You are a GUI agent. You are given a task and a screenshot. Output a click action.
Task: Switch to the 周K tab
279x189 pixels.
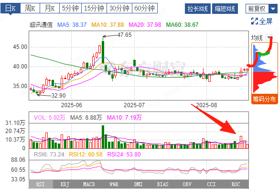pos(30,8)
